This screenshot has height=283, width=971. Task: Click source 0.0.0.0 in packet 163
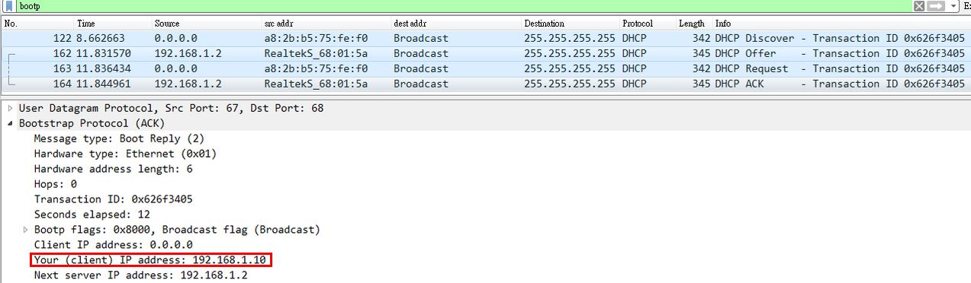[x=176, y=68]
